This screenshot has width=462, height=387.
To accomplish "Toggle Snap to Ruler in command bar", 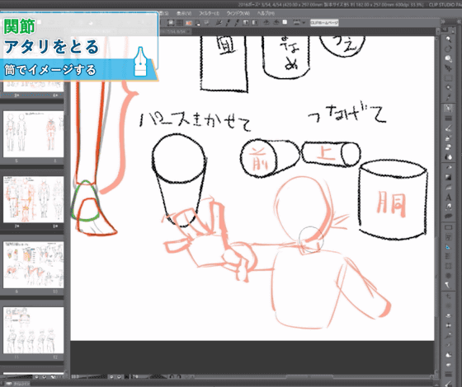I will point(218,23).
